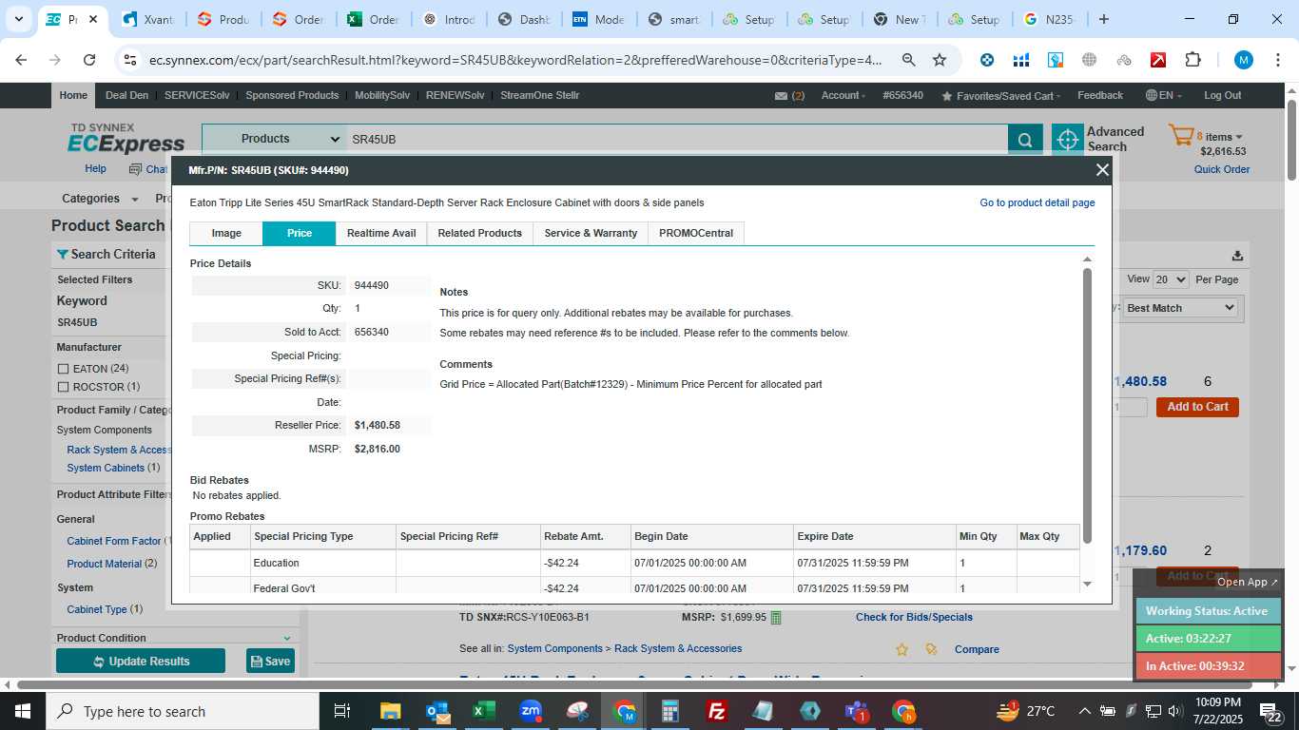Switch to the Related Products tab

click(x=480, y=233)
